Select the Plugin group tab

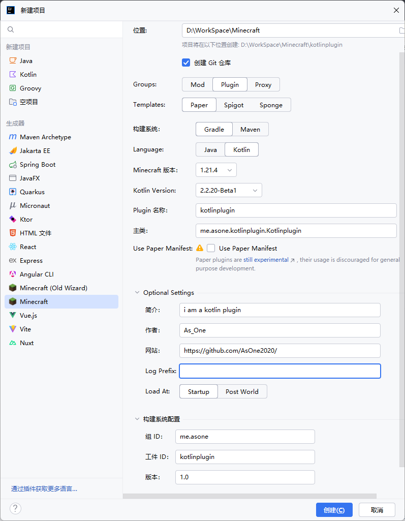pyautogui.click(x=230, y=84)
